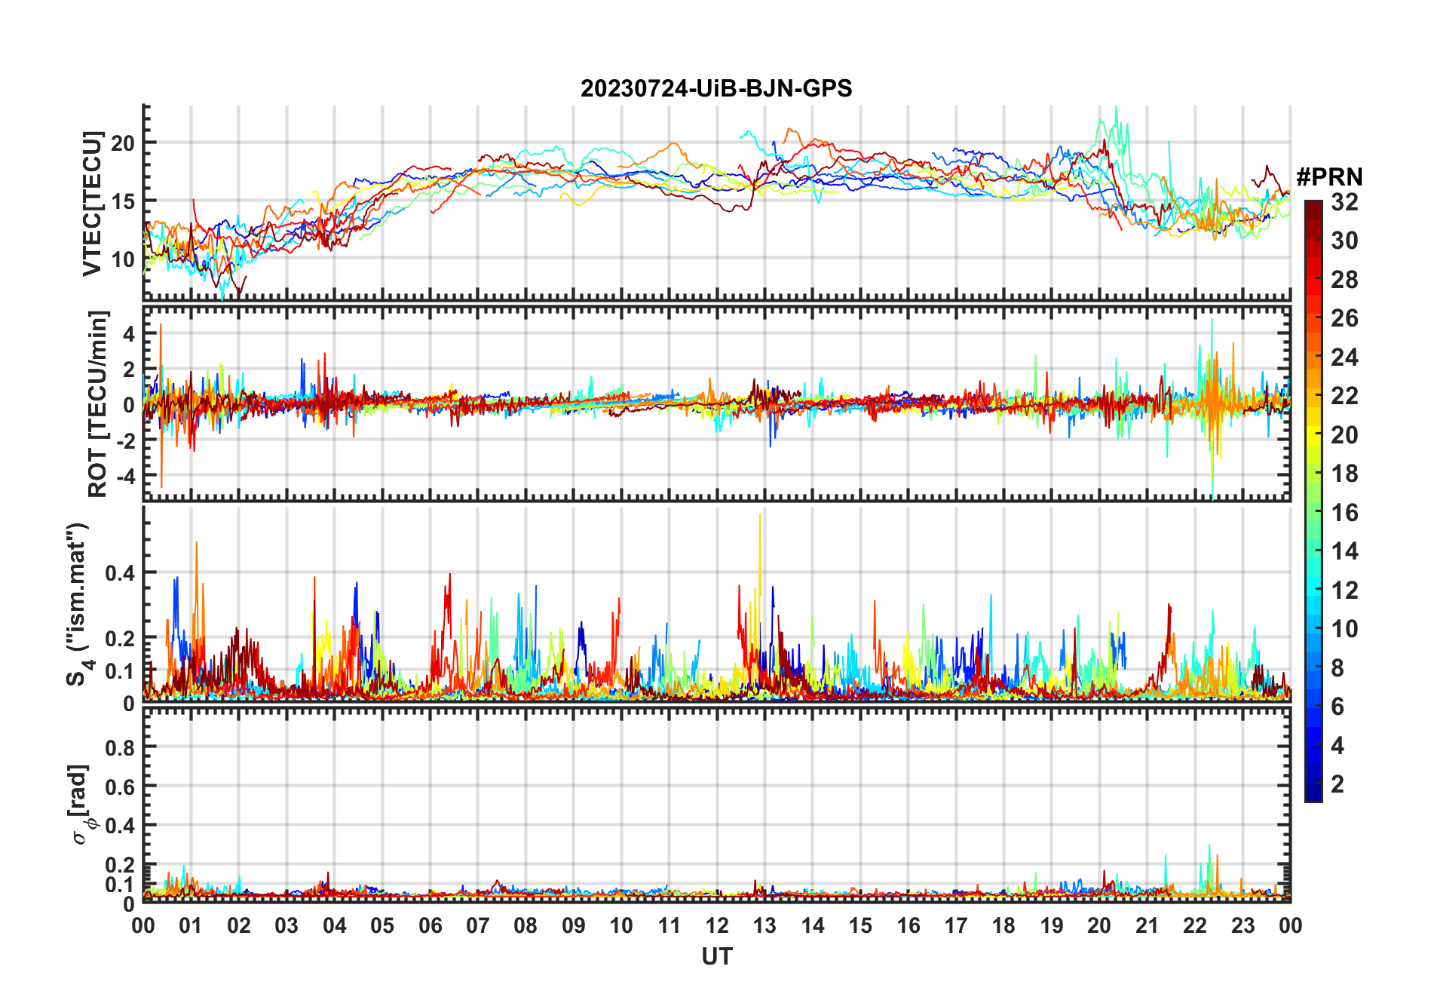
Task: Click the VTEC[TECU] y-axis label
Action: click(x=92, y=204)
